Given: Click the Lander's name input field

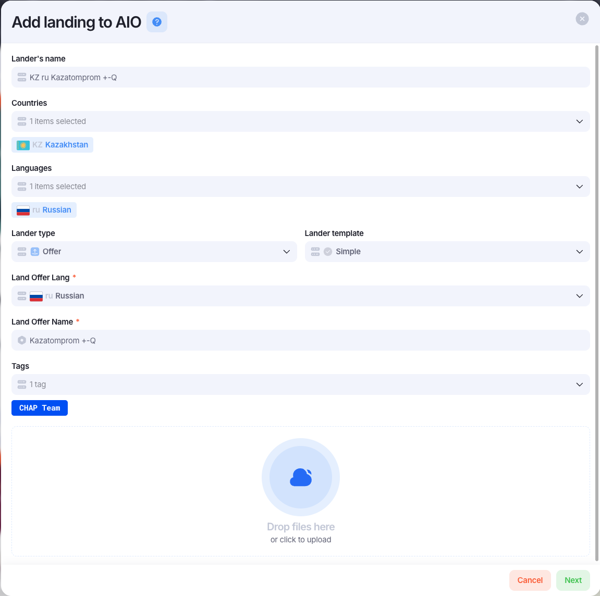Looking at the screenshot, I should [x=300, y=77].
